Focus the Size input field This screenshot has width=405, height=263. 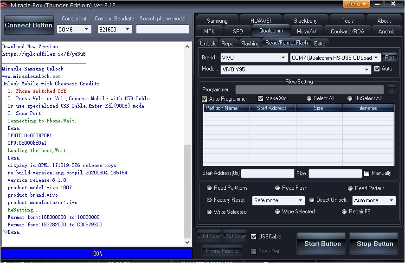335,173
